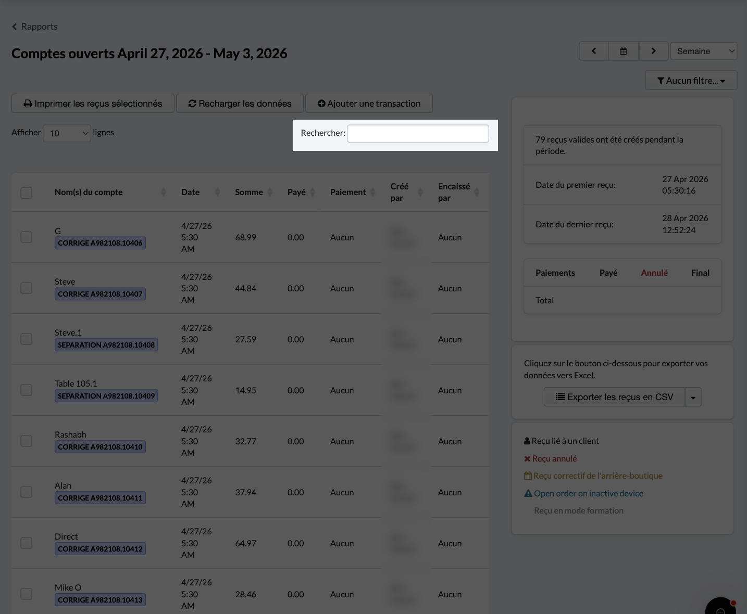
Task: Sort table by Encaissé par column
Action: [x=459, y=192]
